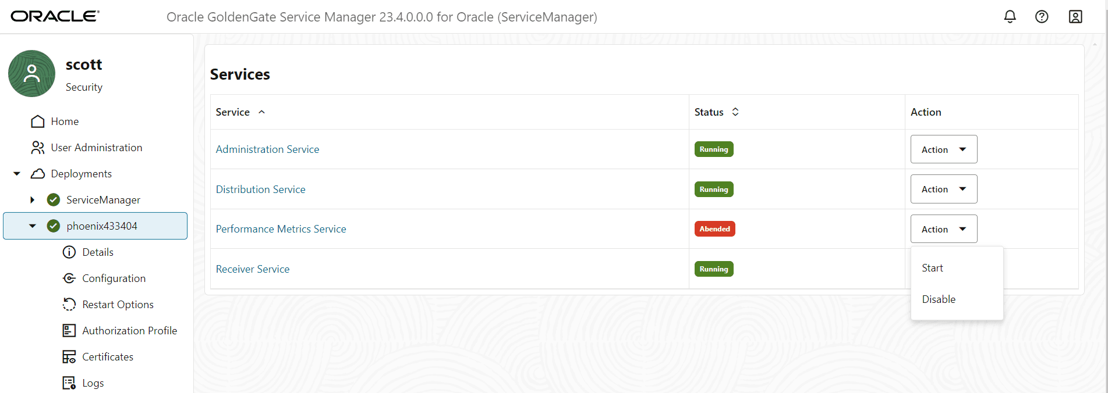Select Deployments in sidebar
Viewport: 1108px width, 393px height.
tap(82, 174)
